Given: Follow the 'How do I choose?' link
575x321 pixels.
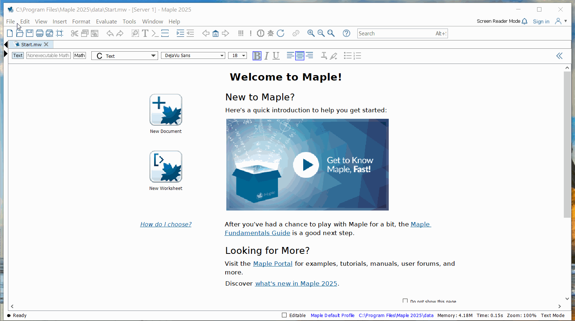Looking at the screenshot, I should [x=166, y=224].
